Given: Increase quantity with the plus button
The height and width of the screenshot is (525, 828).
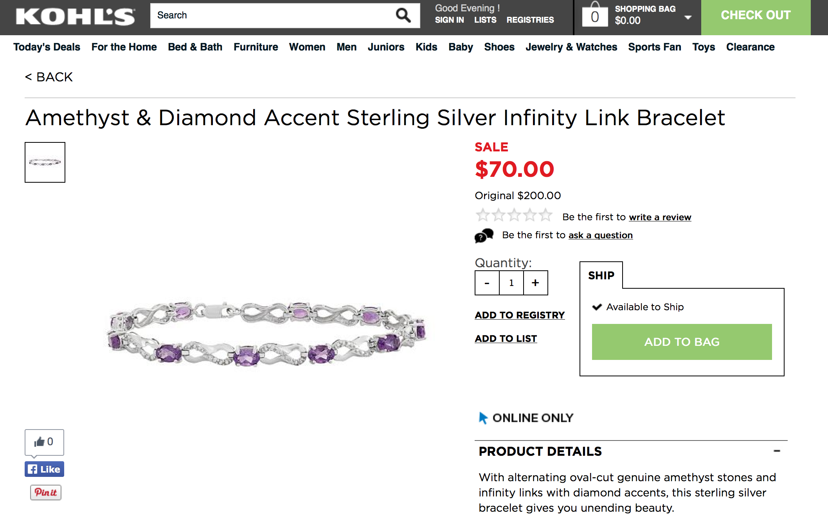Looking at the screenshot, I should tap(535, 283).
